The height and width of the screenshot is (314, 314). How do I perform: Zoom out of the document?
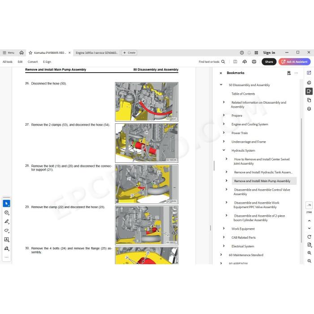(x=309, y=261)
